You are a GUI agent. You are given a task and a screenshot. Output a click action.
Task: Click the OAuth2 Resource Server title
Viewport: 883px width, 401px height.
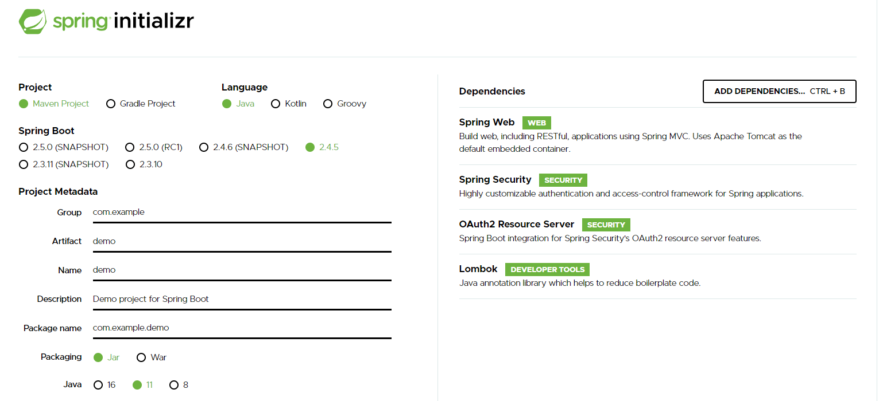click(x=517, y=224)
